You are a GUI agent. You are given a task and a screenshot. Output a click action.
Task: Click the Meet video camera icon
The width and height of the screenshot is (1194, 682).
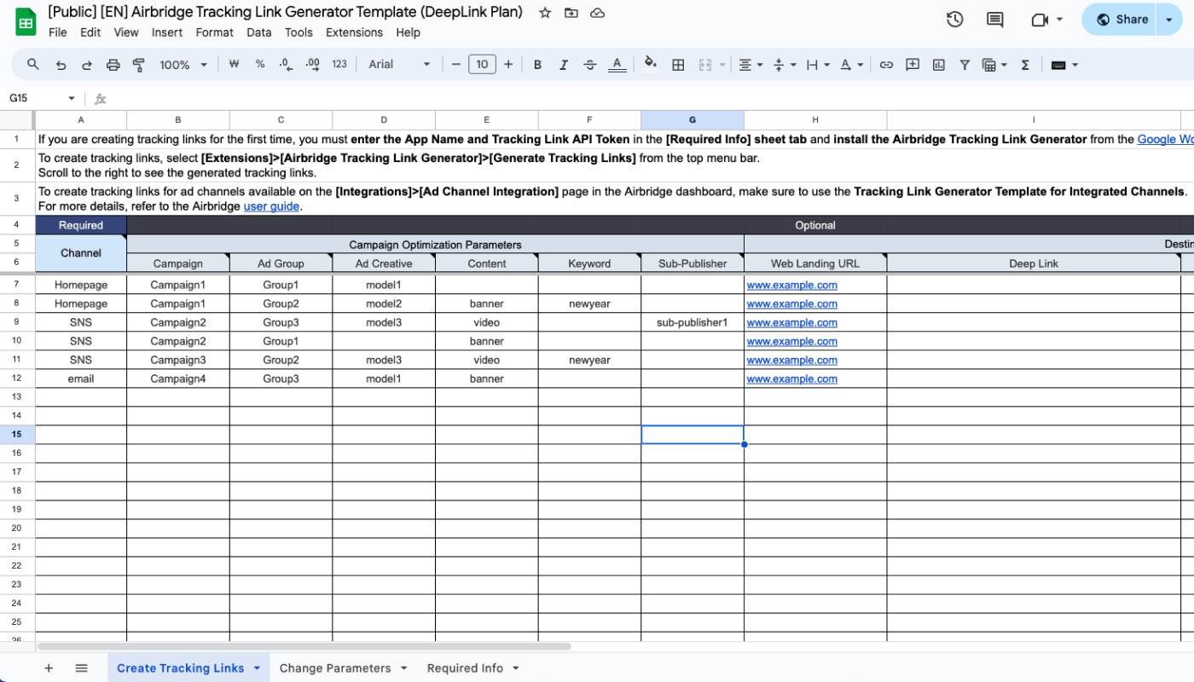[1039, 20]
